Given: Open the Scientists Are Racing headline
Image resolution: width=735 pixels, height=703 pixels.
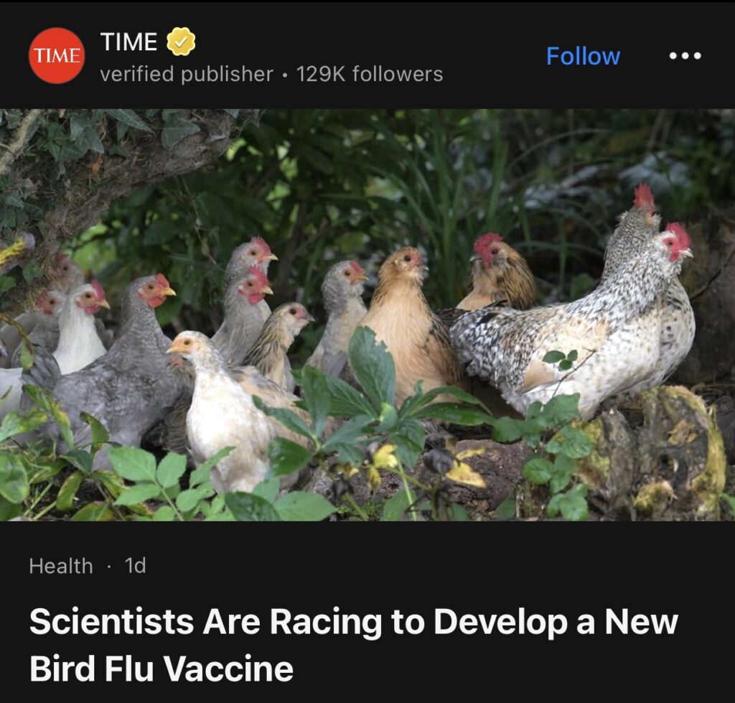Looking at the screenshot, I should tap(353, 622).
